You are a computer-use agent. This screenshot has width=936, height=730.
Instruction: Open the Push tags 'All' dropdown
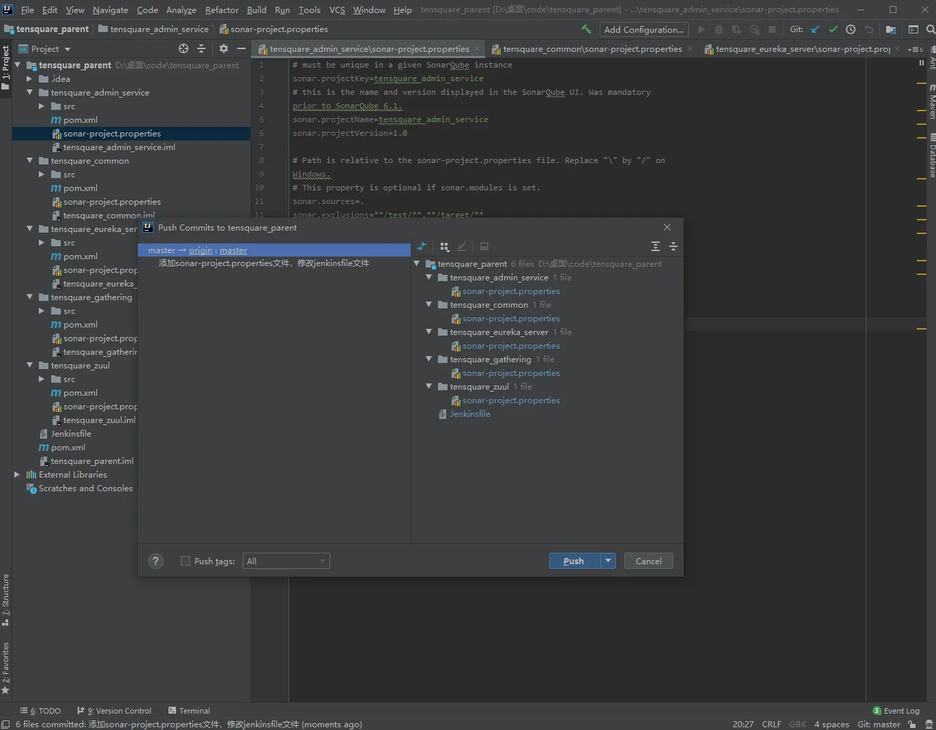point(286,561)
